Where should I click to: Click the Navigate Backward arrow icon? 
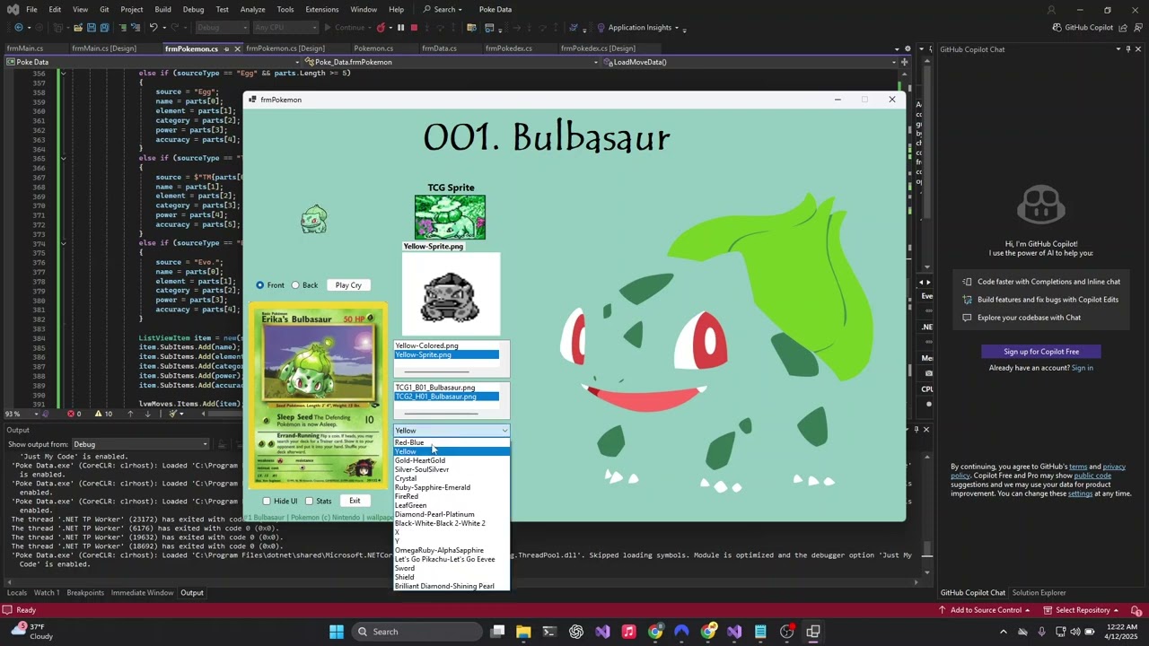pyautogui.click(x=18, y=28)
